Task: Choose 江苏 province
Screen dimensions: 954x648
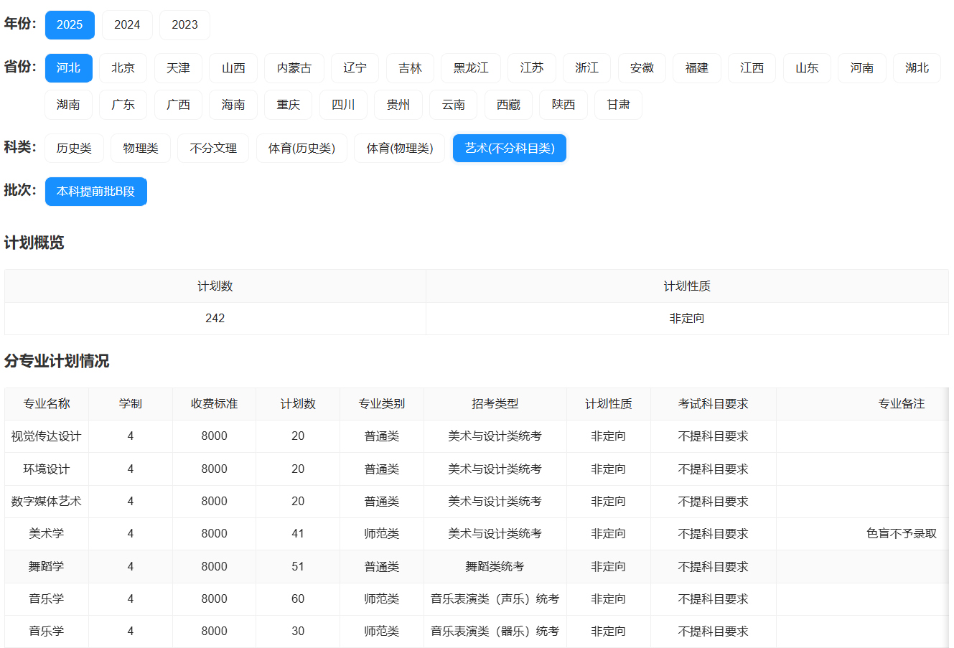Action: pos(532,68)
